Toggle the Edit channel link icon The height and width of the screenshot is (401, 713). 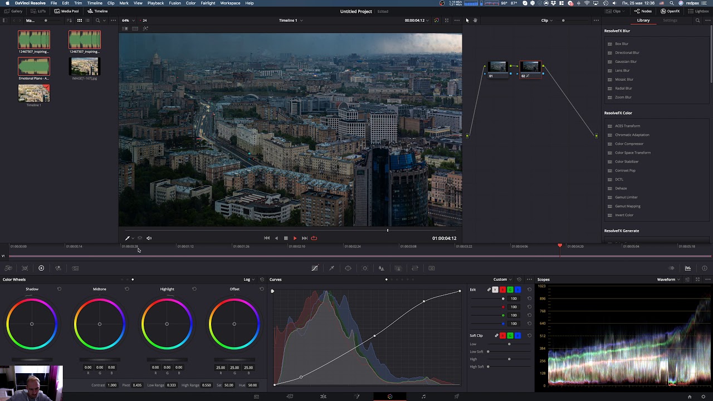[x=489, y=290]
